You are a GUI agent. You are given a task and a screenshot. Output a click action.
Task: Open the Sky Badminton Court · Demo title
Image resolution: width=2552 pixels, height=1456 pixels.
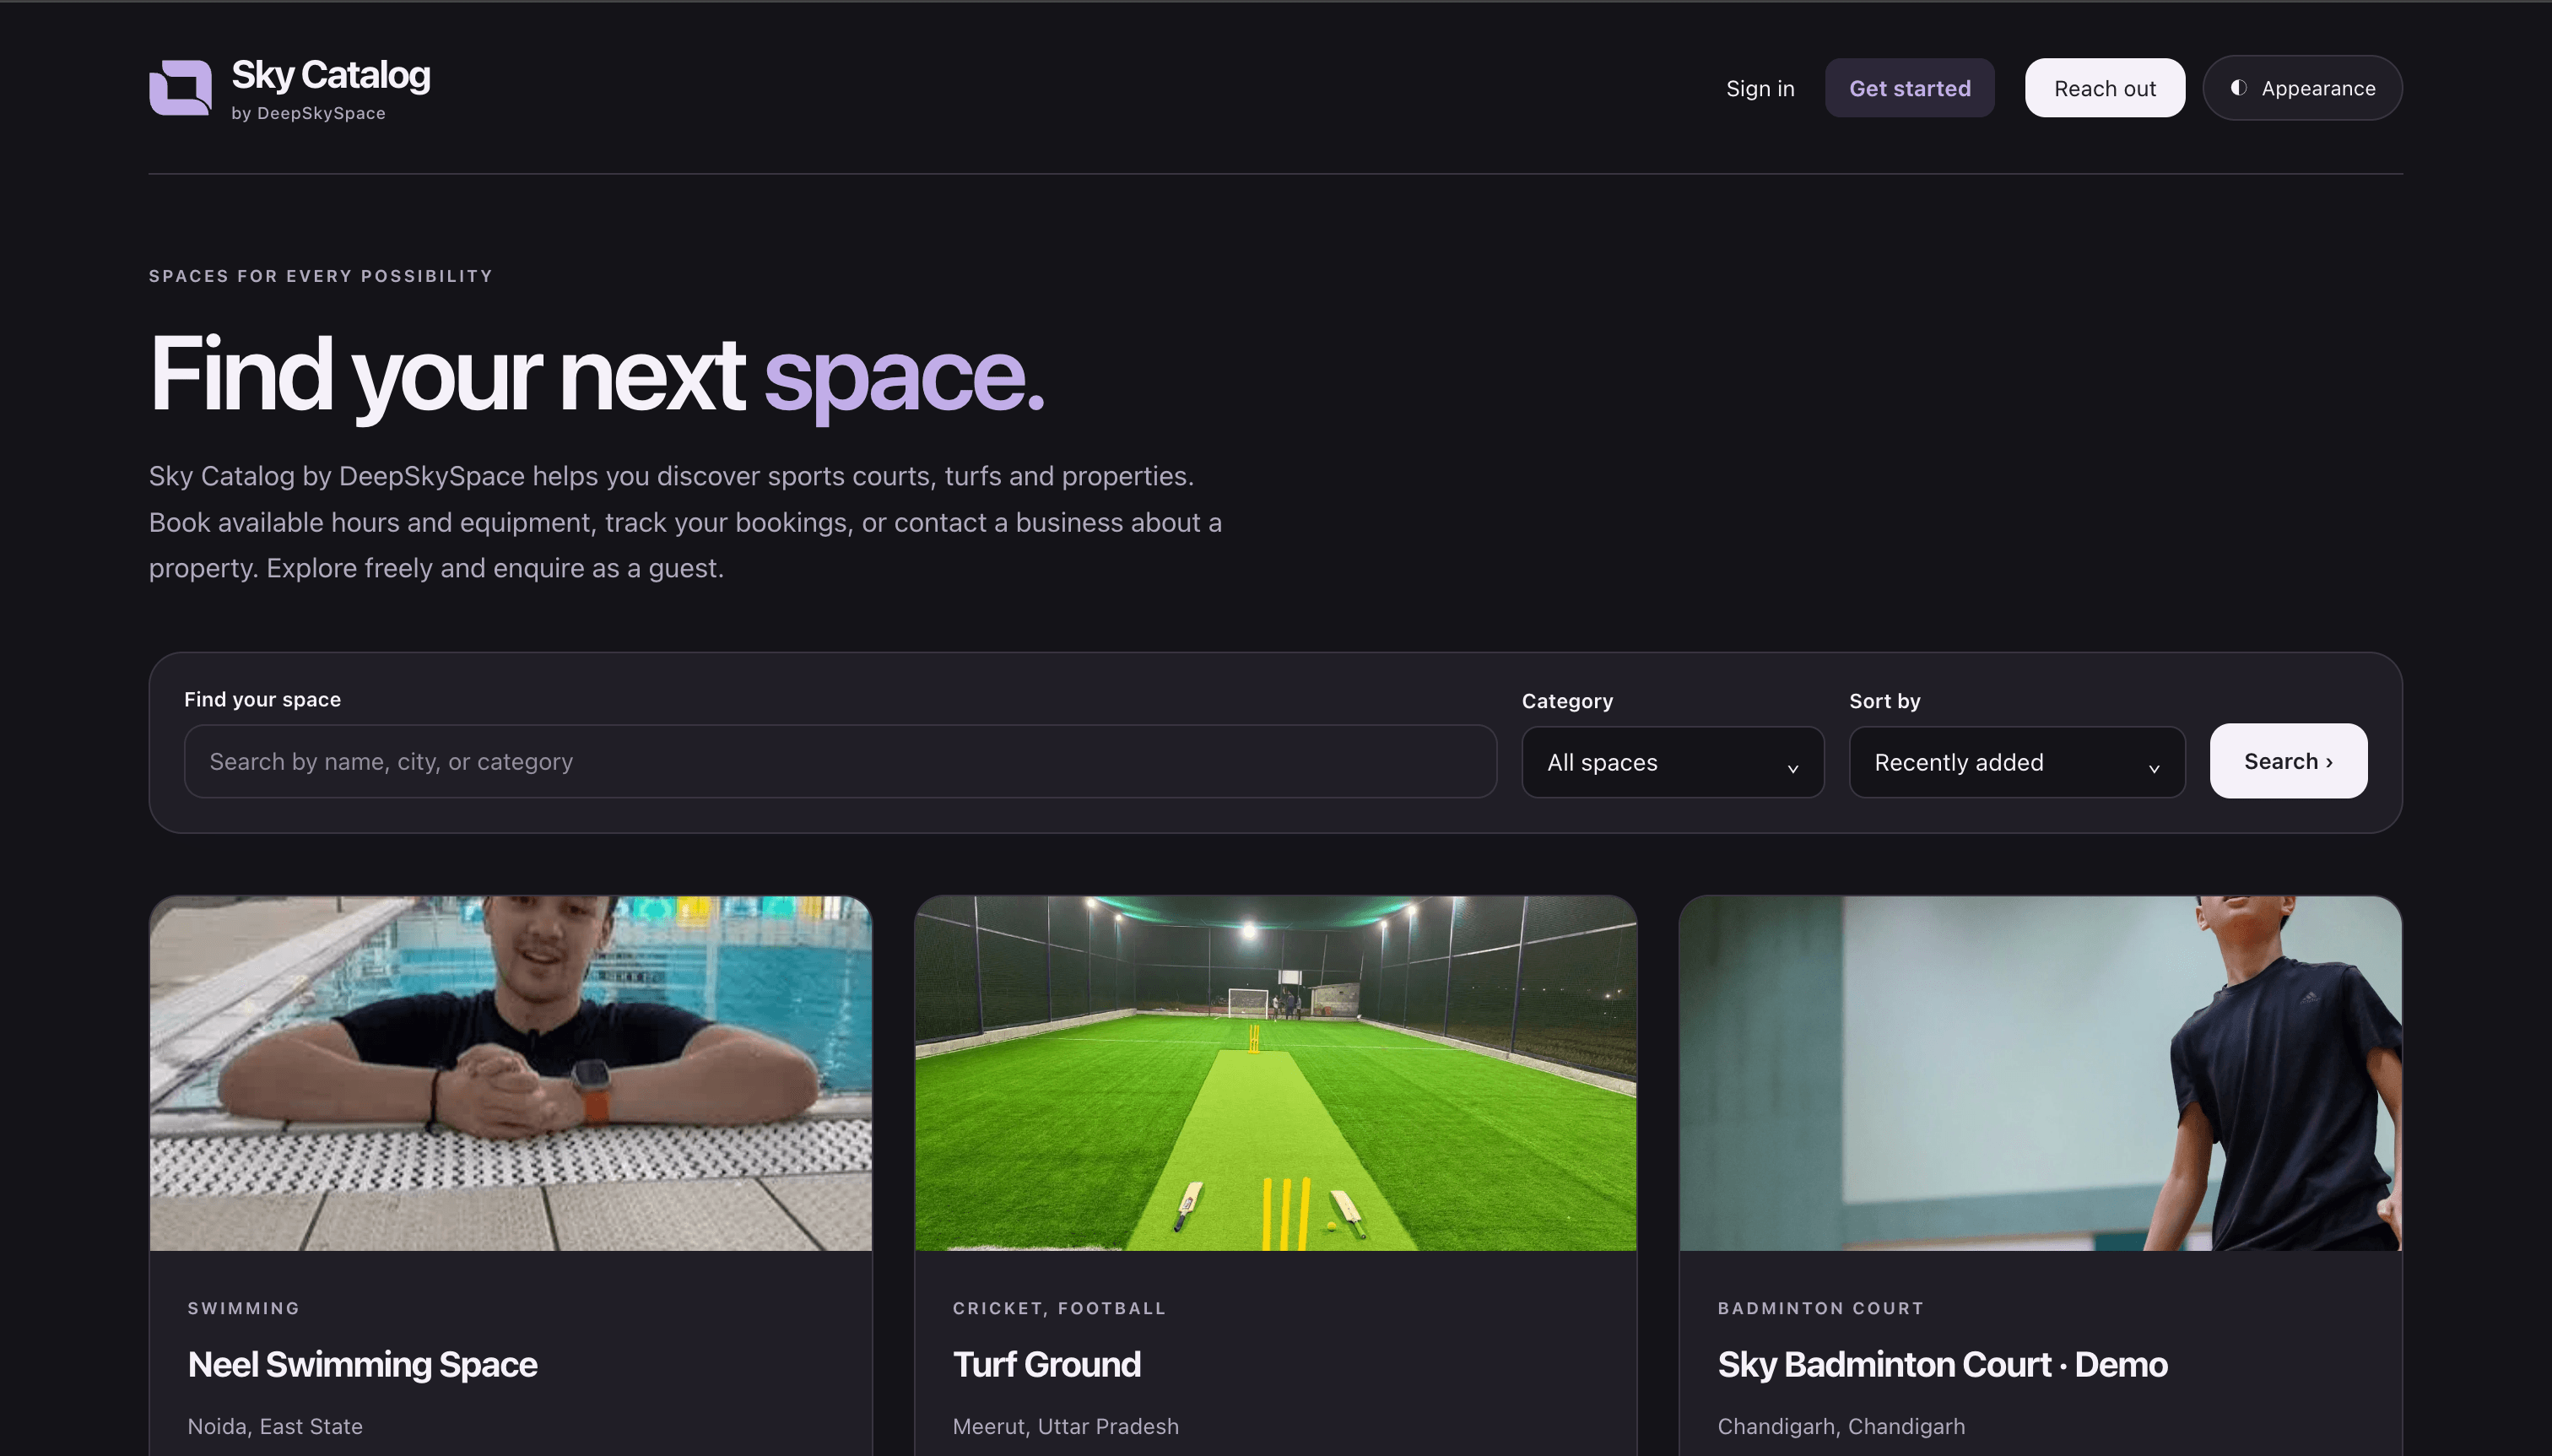pyautogui.click(x=1942, y=1365)
